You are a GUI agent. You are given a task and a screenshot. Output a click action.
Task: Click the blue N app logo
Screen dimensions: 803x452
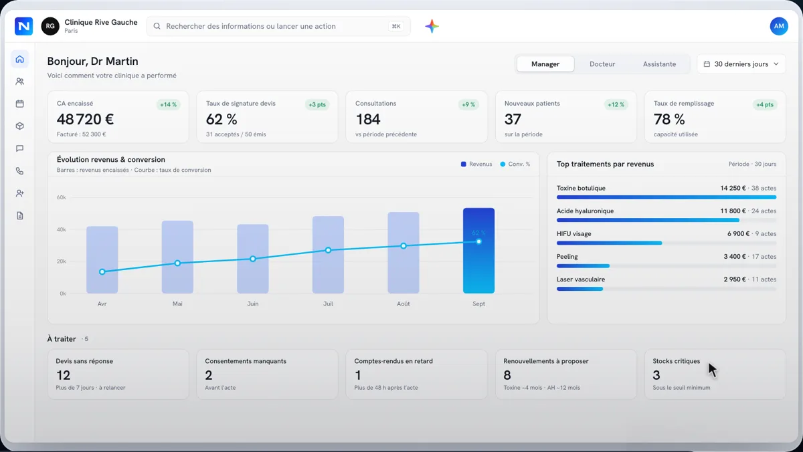click(x=23, y=26)
